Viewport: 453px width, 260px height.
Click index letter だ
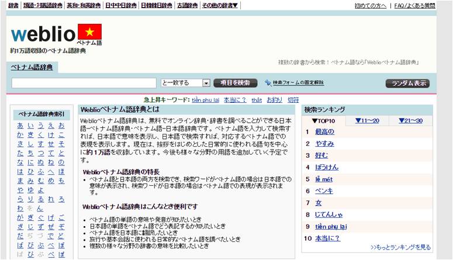[20, 236]
